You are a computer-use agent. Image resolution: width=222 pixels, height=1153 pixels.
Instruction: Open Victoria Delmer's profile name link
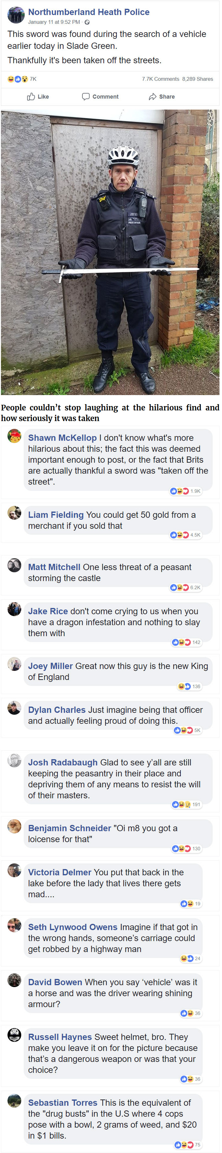(x=59, y=872)
